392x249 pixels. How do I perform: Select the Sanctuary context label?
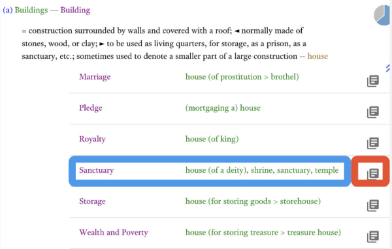97,170
